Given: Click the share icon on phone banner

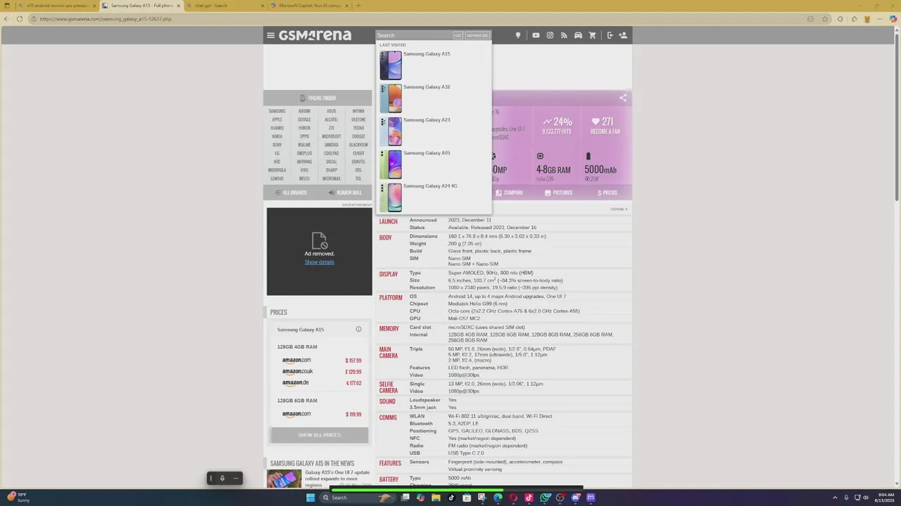Looking at the screenshot, I should [623, 98].
